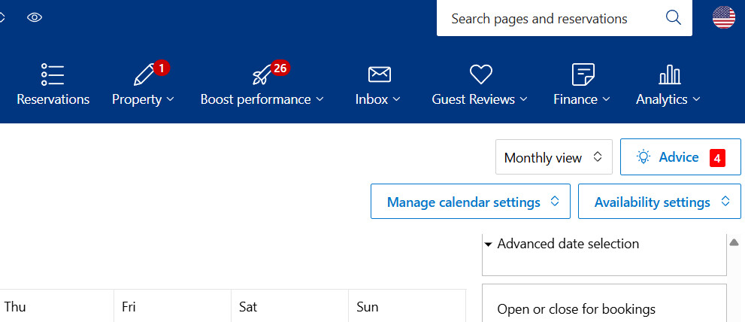The height and width of the screenshot is (322, 745).
Task: Click the Property pencil icon
Action: point(143,75)
